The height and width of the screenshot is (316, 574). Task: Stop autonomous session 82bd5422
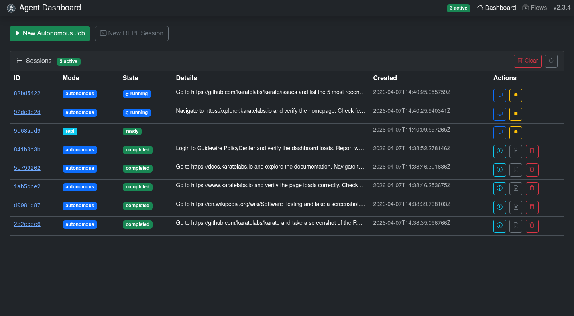(x=515, y=95)
